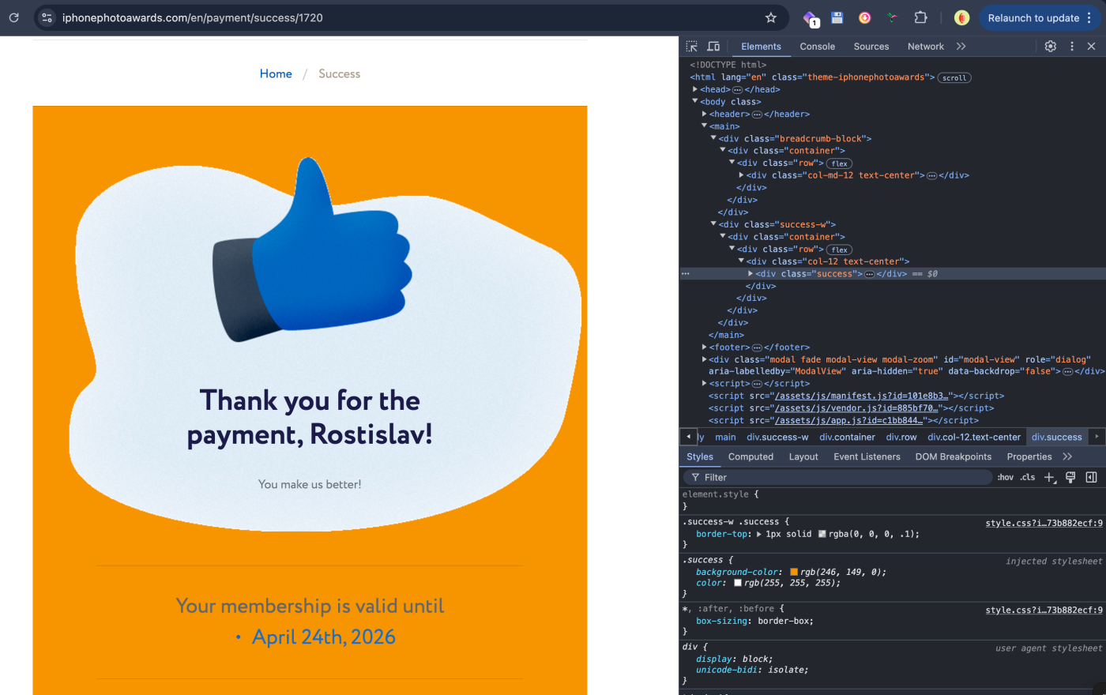
Task: Expand the head element node
Action: (695, 89)
